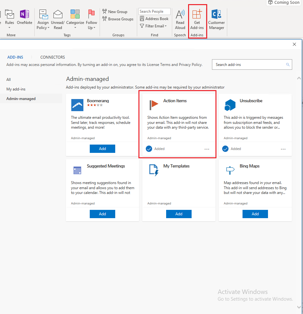303x314 pixels.
Task: Click the Action Items title
Action: tap(175, 101)
